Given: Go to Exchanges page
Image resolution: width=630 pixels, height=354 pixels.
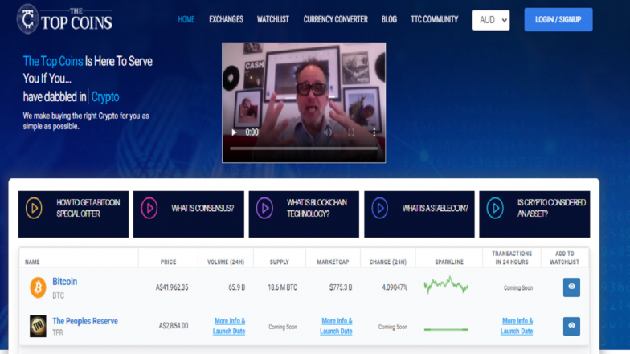Looking at the screenshot, I should point(226,19).
